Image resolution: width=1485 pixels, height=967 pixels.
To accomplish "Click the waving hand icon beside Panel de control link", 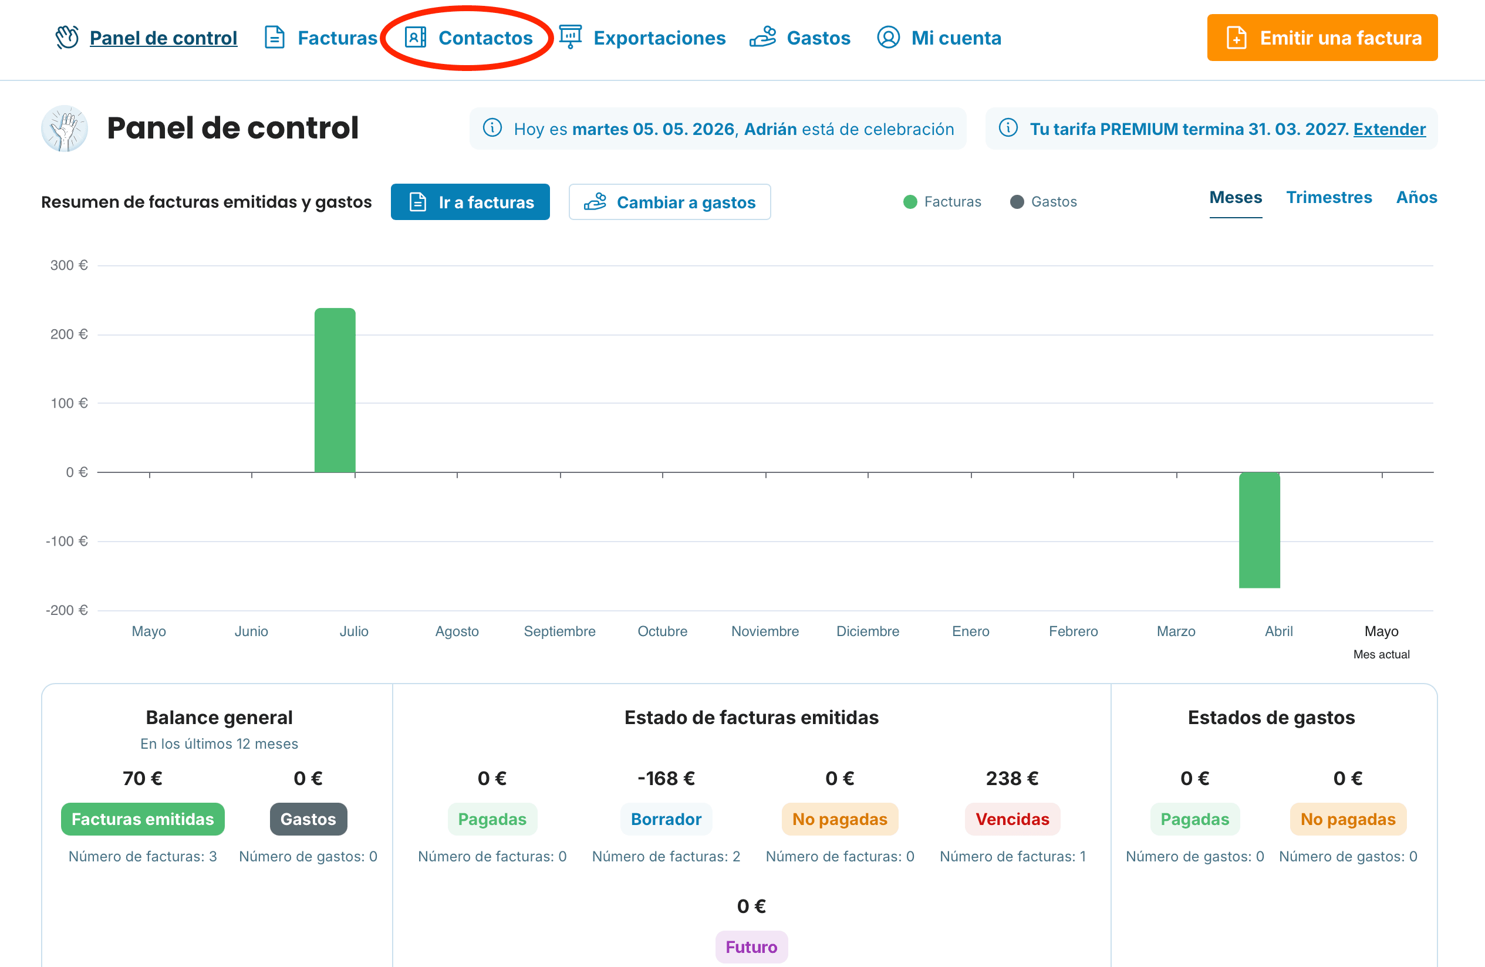I will pos(67,38).
